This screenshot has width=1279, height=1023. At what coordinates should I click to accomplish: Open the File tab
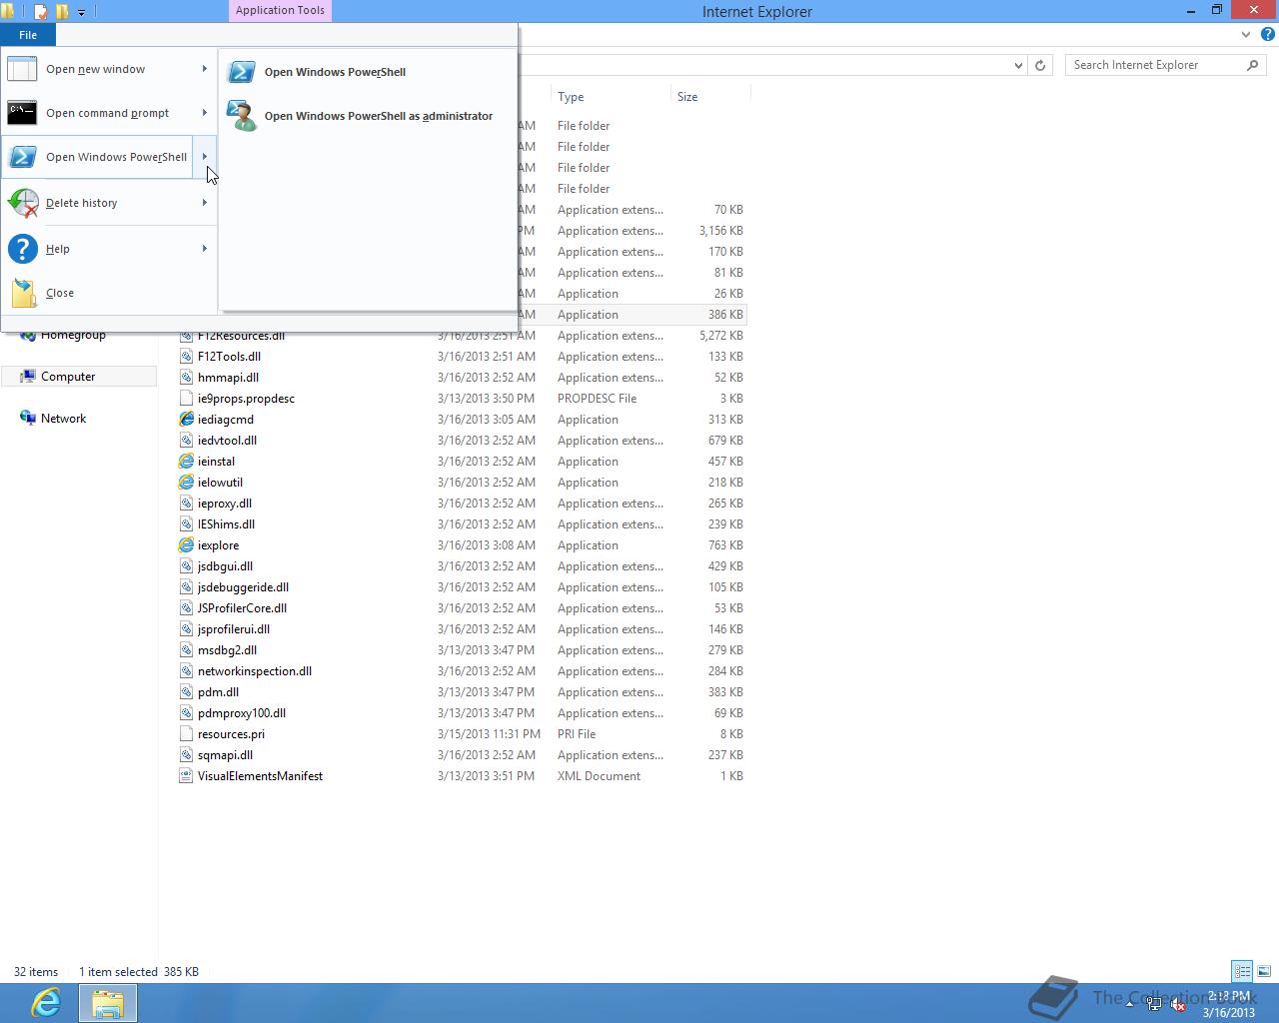(x=28, y=35)
